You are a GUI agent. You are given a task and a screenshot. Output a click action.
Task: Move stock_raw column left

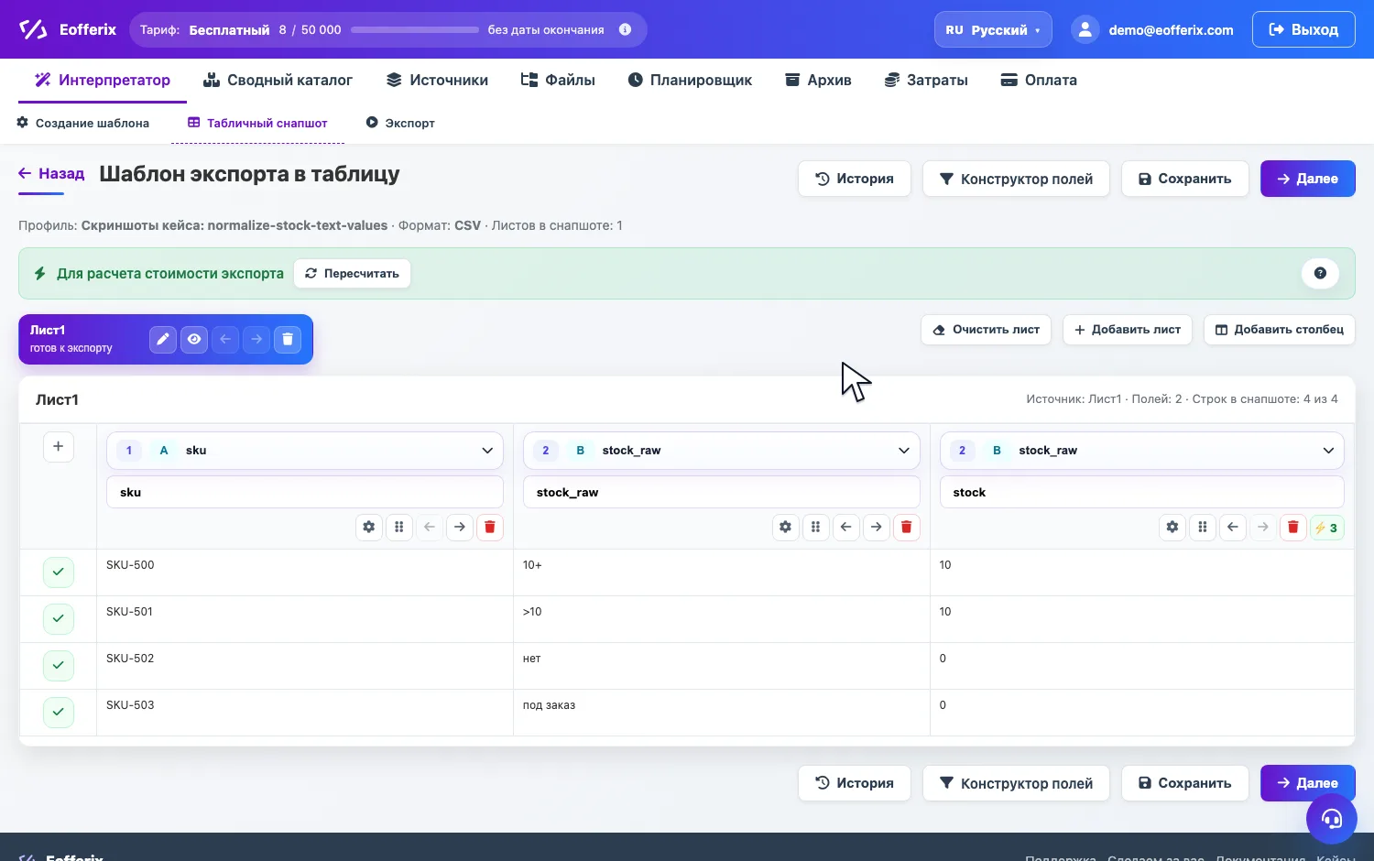click(x=846, y=527)
